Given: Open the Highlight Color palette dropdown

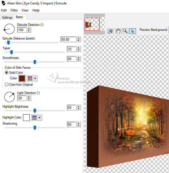Looking at the screenshot, I should coord(37,118).
